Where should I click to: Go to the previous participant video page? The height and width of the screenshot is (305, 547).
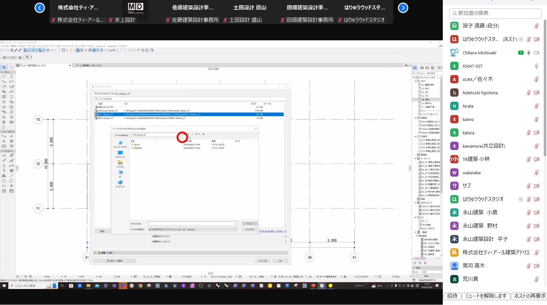point(40,7)
